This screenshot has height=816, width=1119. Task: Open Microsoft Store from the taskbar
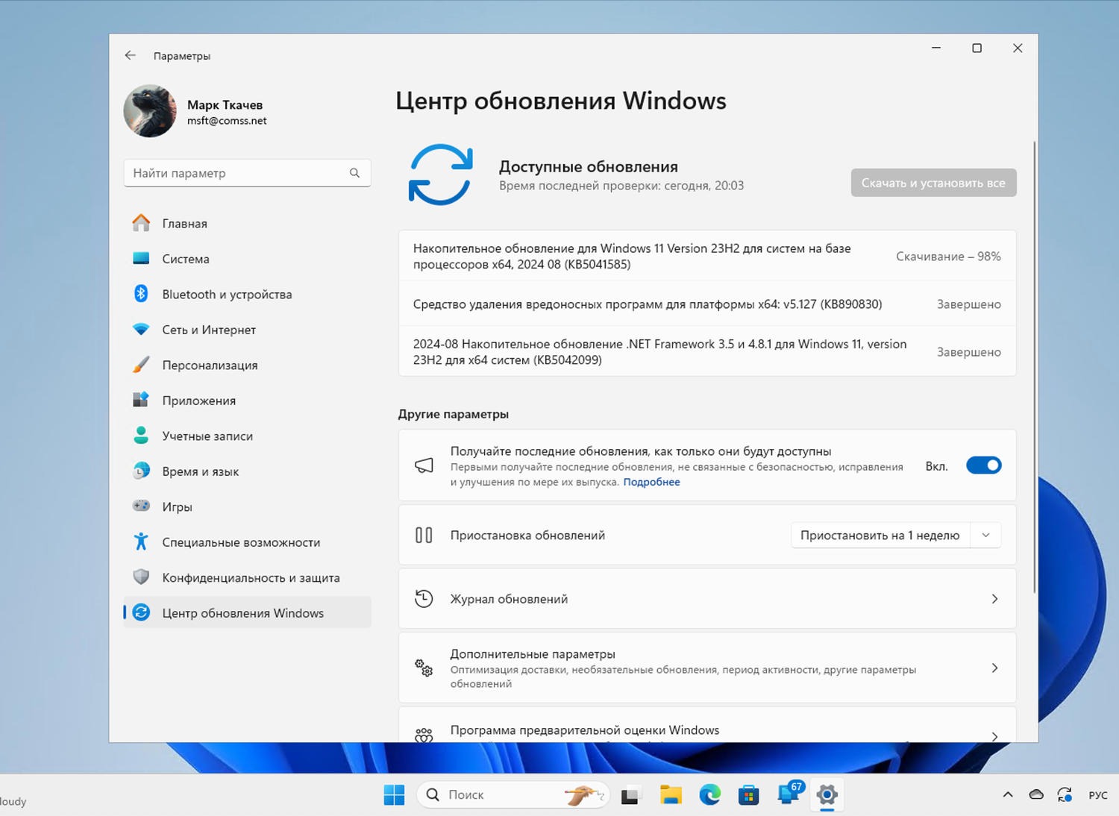(749, 795)
